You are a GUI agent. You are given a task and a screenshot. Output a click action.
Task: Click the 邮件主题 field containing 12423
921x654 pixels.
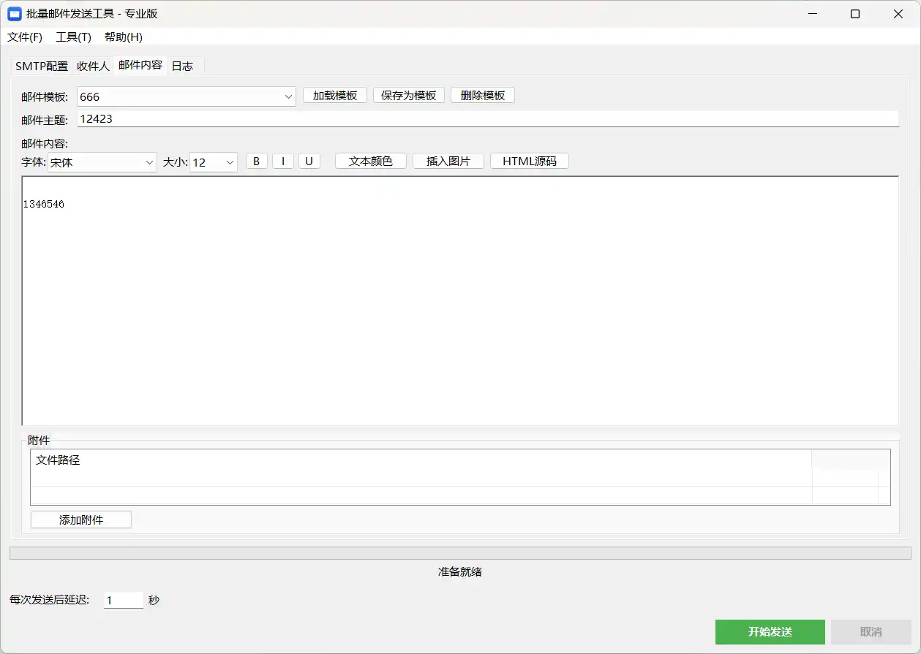[x=488, y=119]
